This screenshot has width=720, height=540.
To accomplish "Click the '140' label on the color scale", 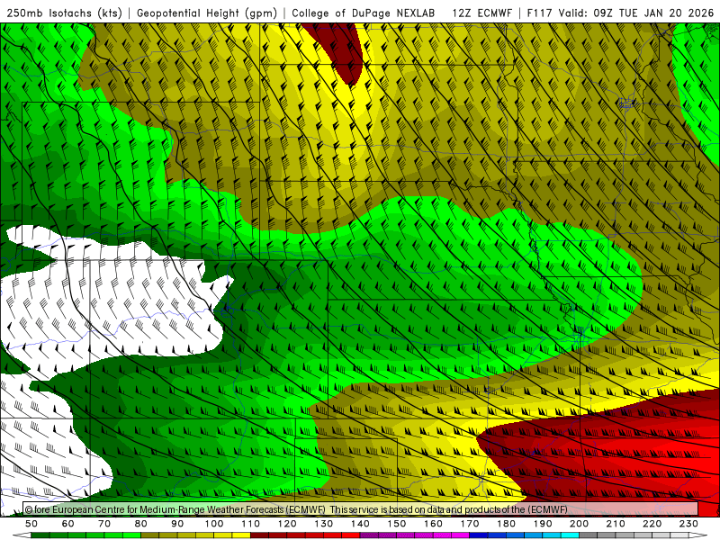I will pos(361,524).
